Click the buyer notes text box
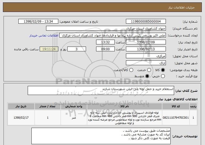Image resolution: width=205 pixels, height=145 pixels. (x=101, y=136)
